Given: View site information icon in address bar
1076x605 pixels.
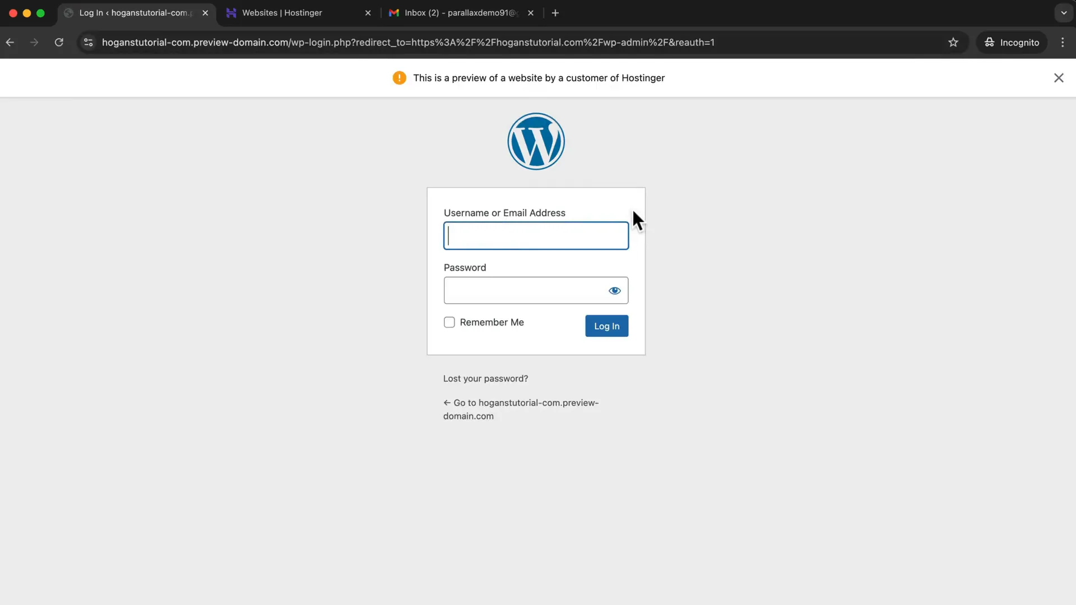Looking at the screenshot, I should [x=88, y=43].
